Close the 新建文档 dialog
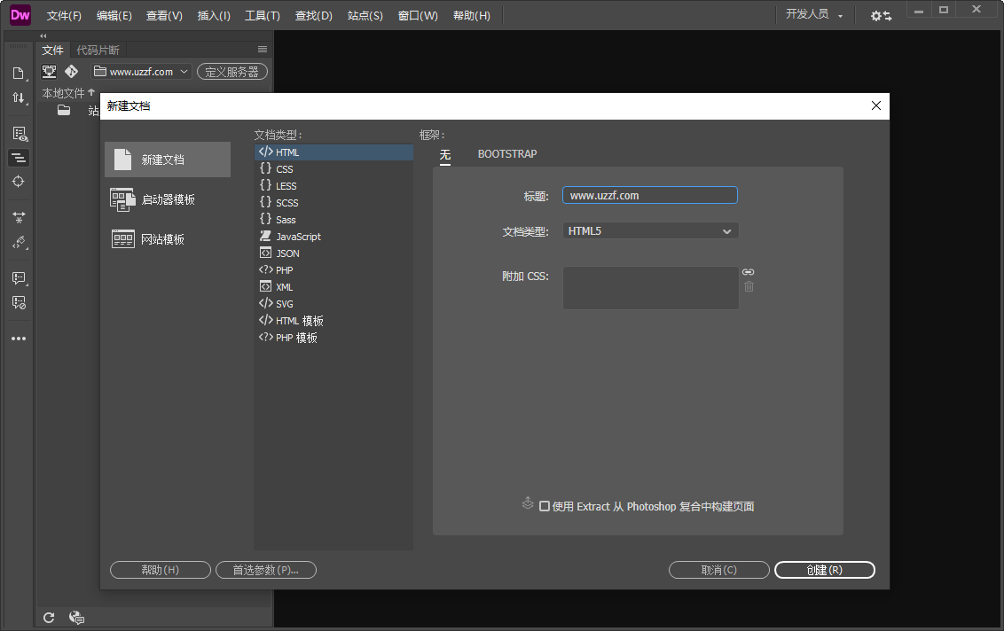The image size is (1004, 631). click(x=876, y=105)
